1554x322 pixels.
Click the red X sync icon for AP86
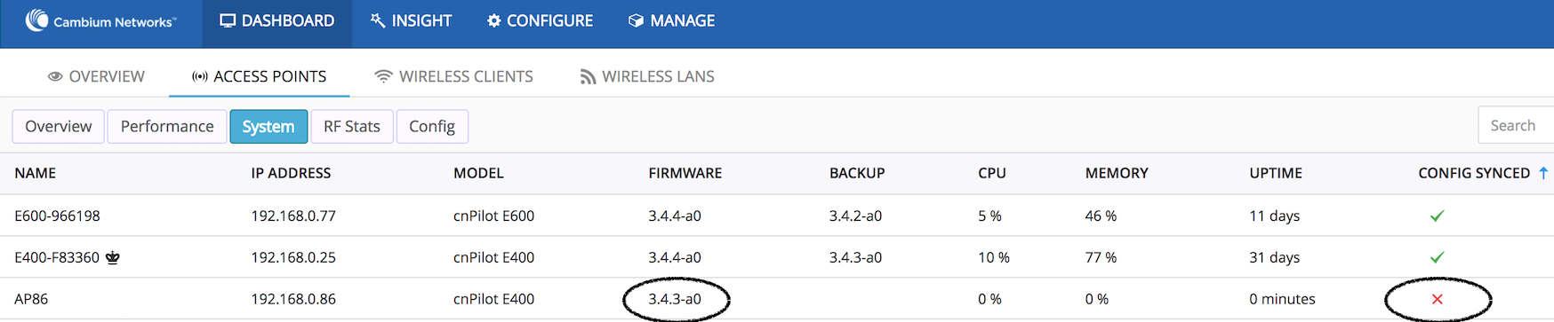pos(1437,299)
